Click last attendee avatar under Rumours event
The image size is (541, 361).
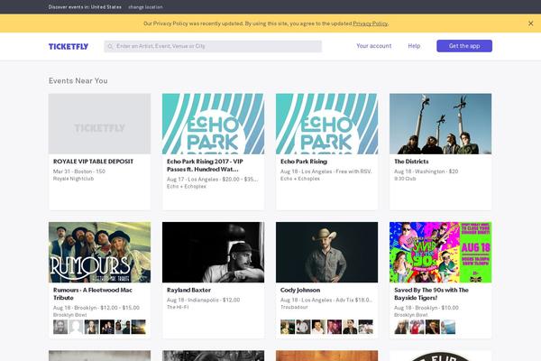pyautogui.click(x=138, y=327)
